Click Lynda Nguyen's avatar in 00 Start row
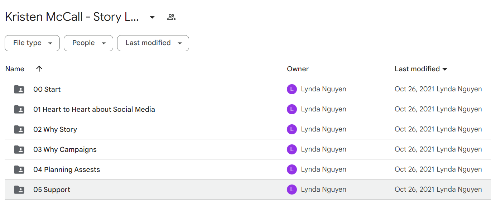Viewport: 491px width, 206px height. coord(292,89)
